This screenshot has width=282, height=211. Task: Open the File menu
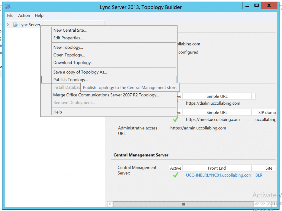(x=10, y=15)
